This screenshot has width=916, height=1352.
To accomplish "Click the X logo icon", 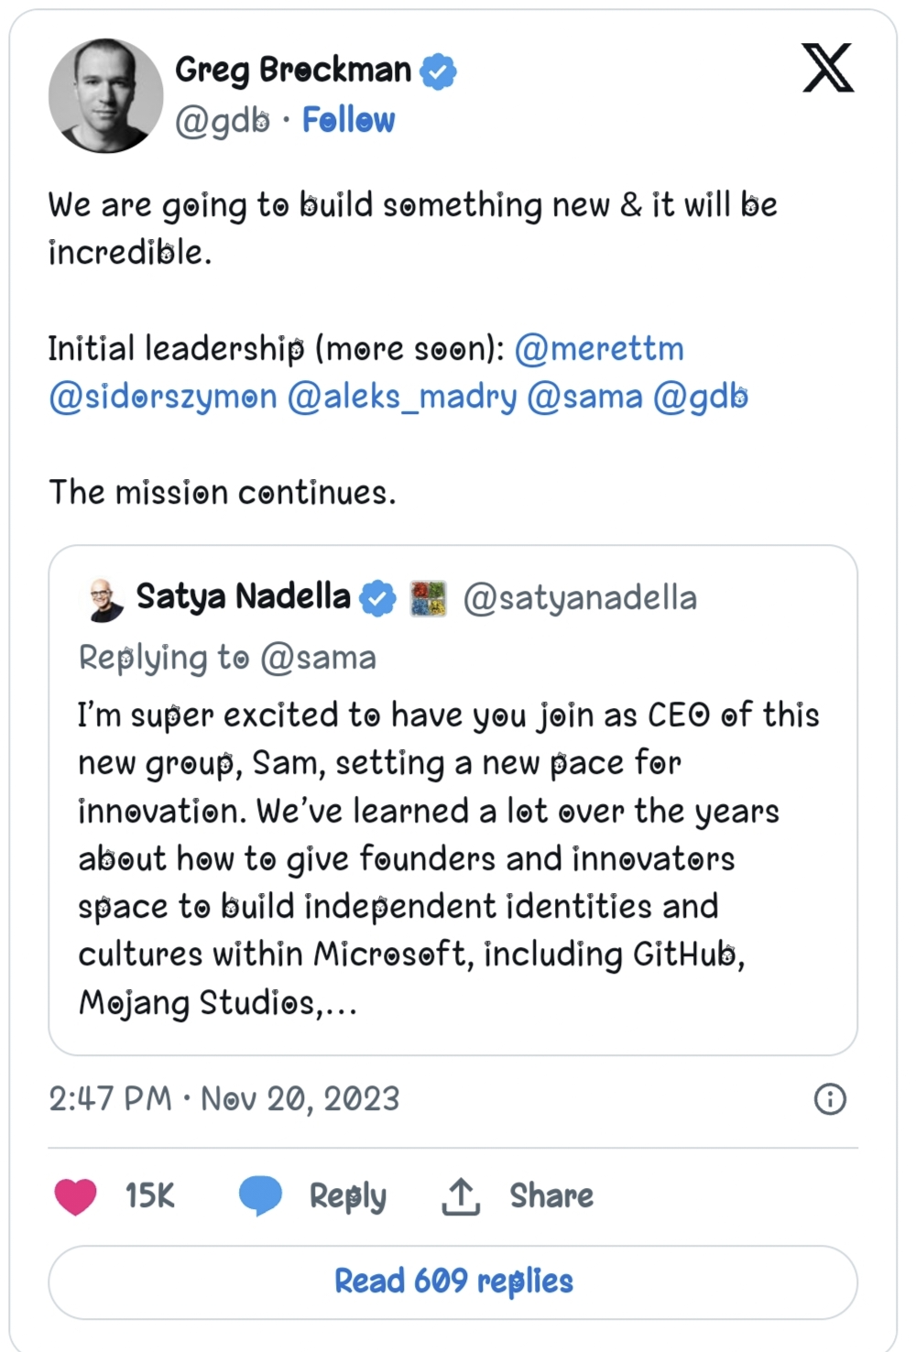I will click(x=828, y=69).
